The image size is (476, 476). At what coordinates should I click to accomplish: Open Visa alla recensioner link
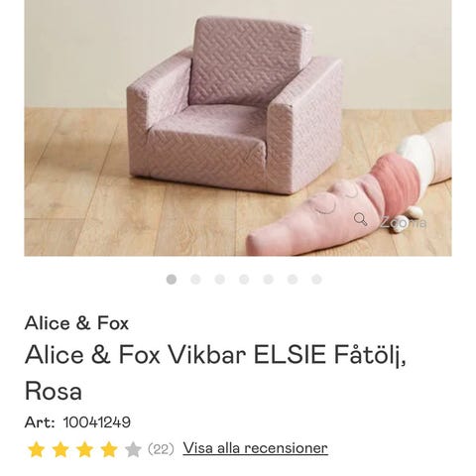[x=255, y=448]
